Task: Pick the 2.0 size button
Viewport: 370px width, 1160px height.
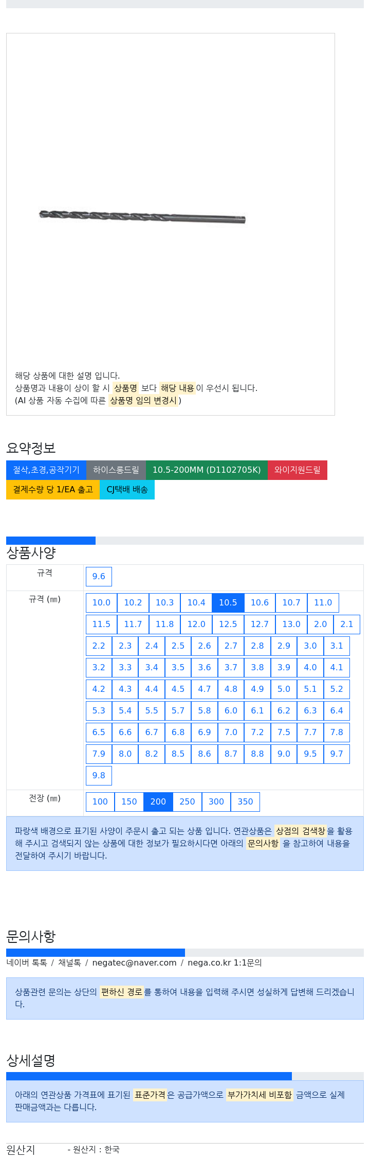Action: [321, 624]
